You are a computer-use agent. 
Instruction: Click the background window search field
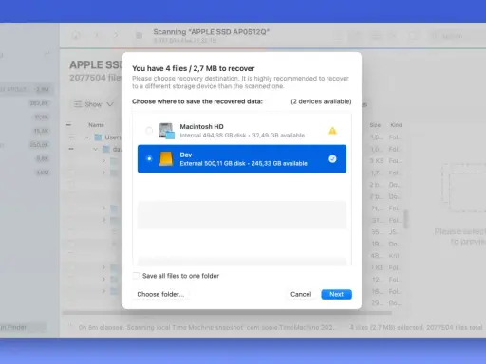458,36
